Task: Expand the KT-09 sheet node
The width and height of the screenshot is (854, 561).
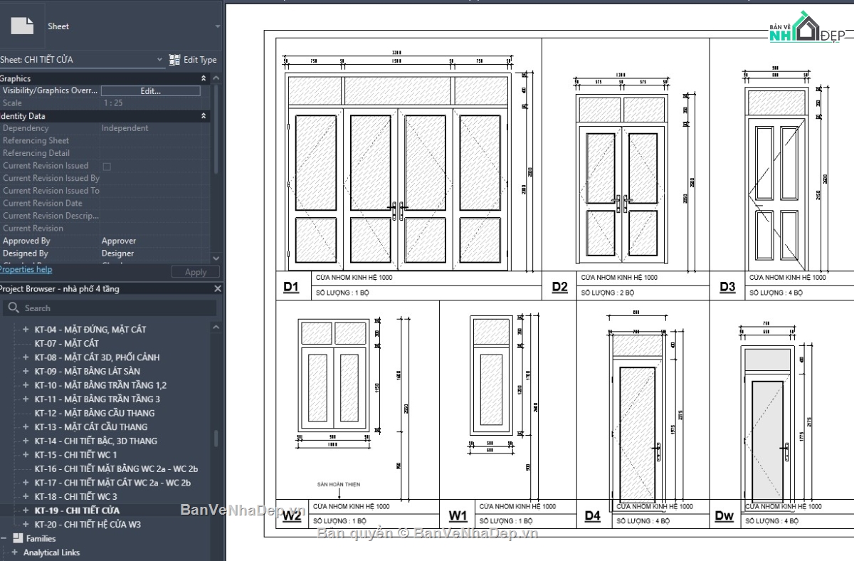Action: coord(26,371)
